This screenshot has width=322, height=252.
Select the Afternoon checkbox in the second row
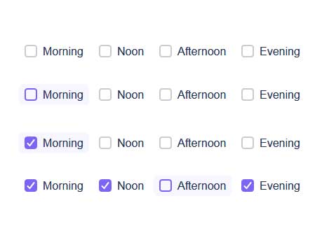click(166, 94)
